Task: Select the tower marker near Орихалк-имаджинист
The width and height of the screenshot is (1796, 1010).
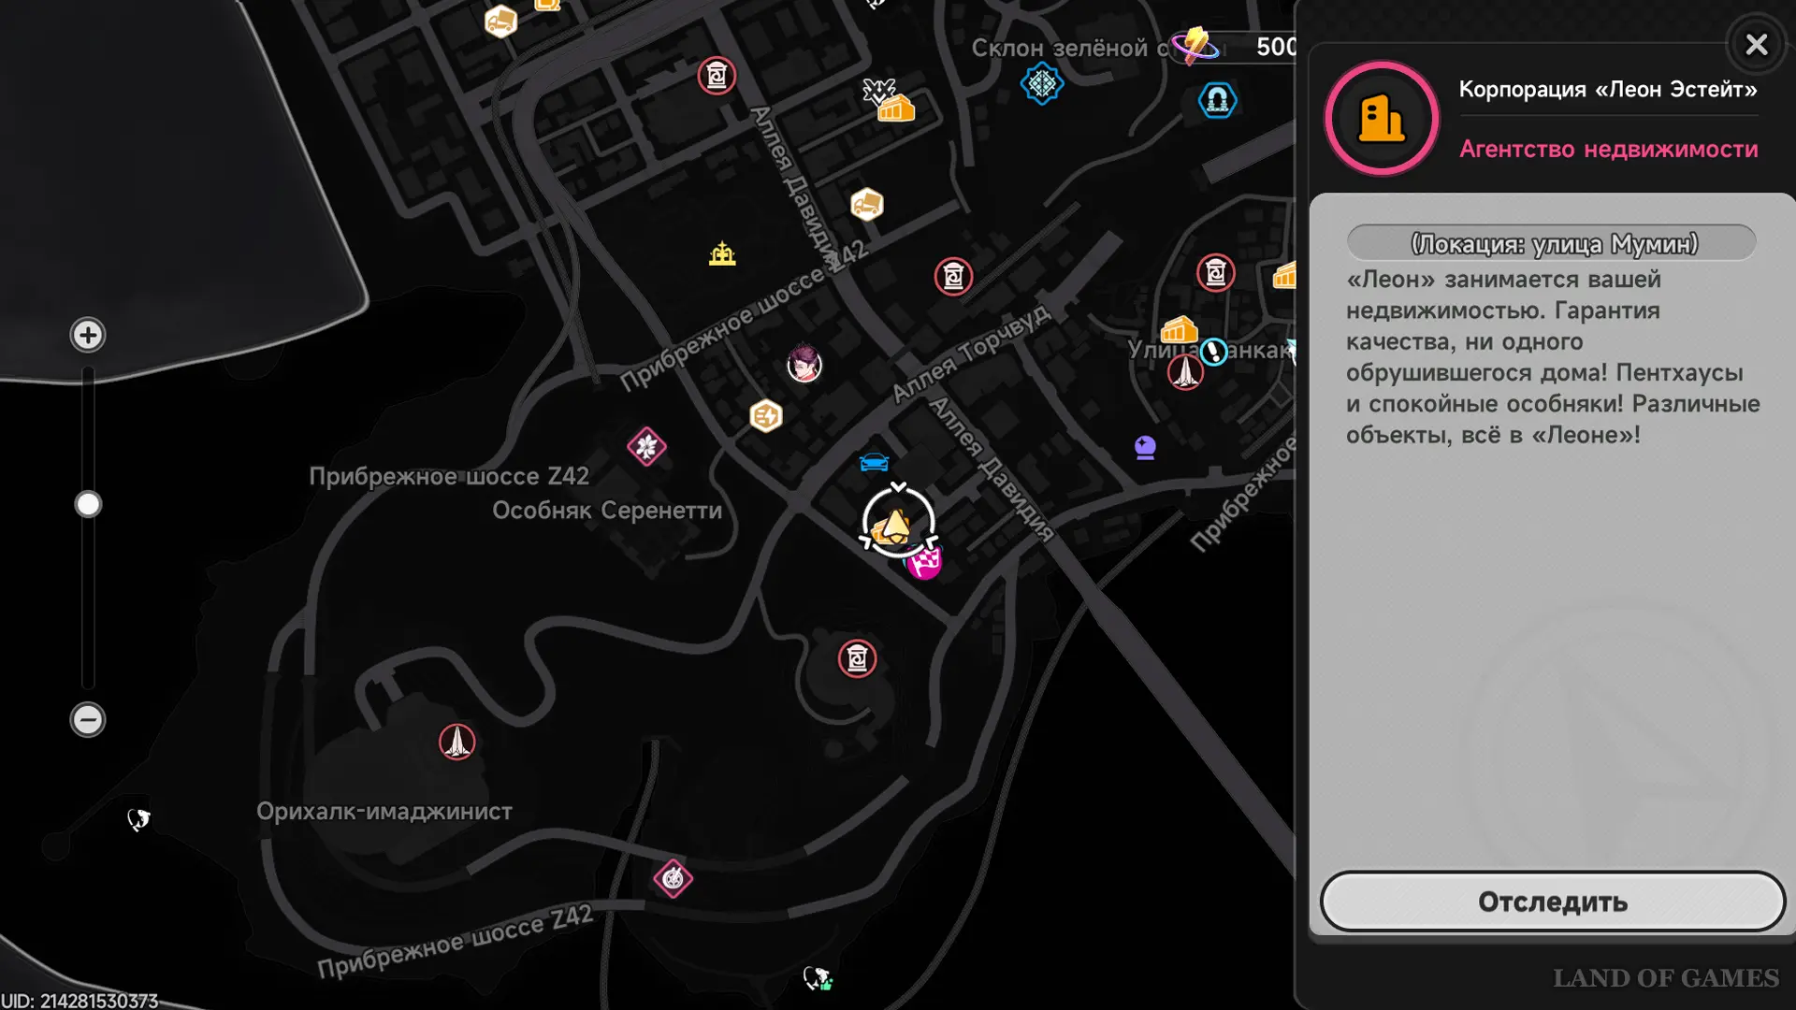Action: tap(457, 742)
